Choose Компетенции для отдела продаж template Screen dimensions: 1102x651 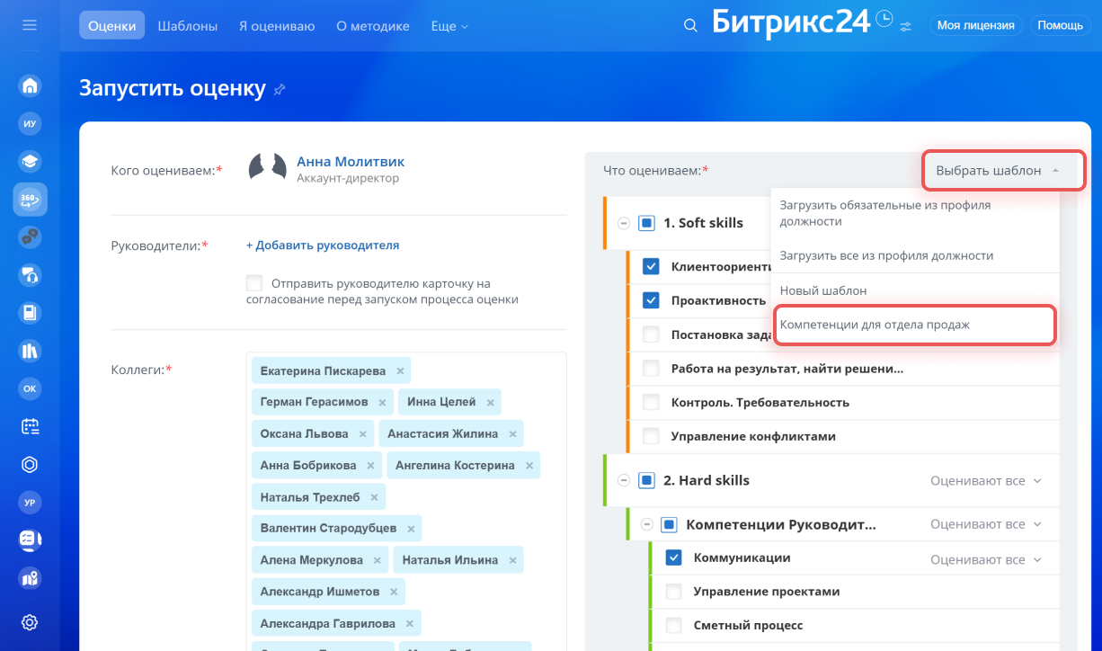click(x=912, y=325)
